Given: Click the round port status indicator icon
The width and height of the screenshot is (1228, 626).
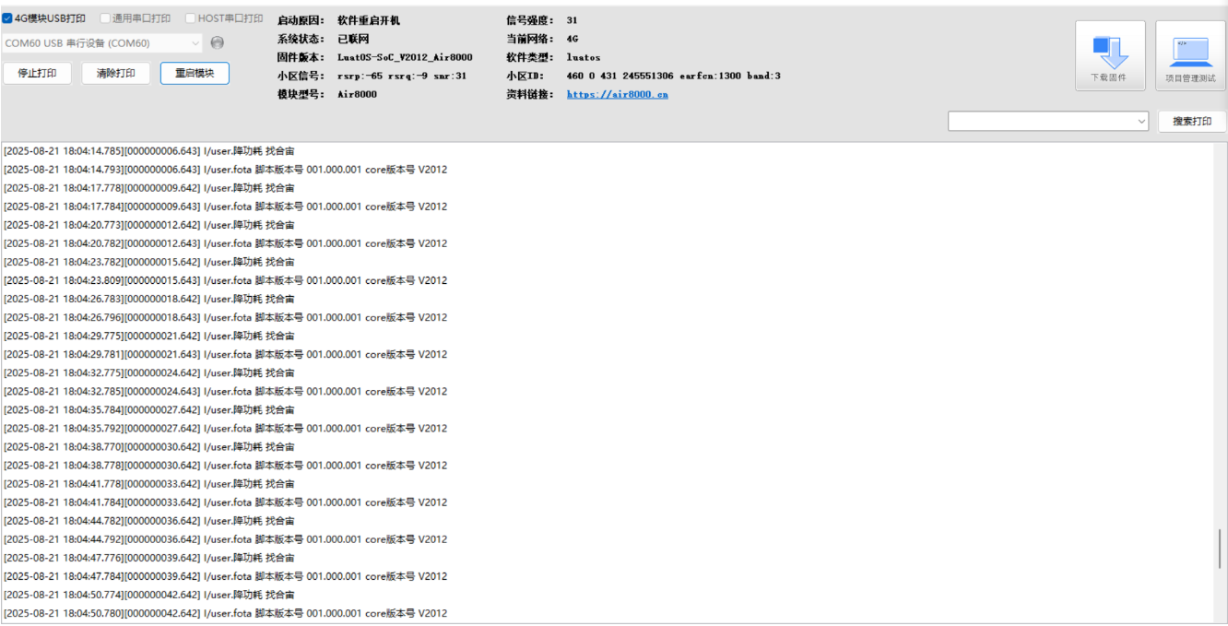Looking at the screenshot, I should click(x=218, y=42).
